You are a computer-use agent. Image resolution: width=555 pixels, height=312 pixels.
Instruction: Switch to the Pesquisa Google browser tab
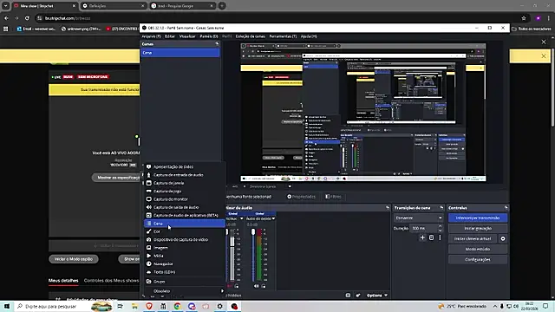(x=182, y=6)
